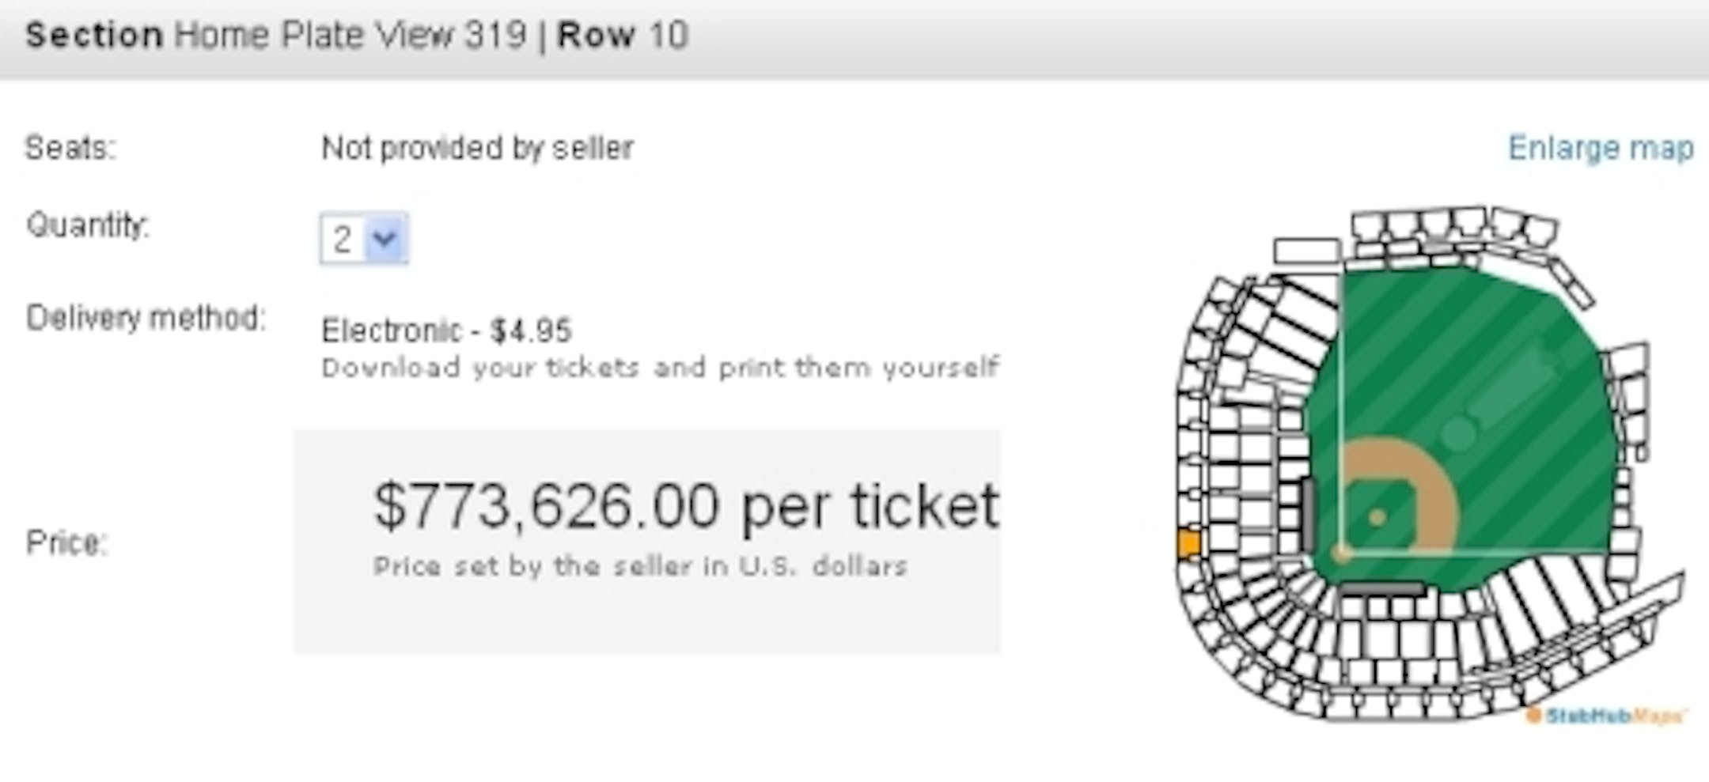The height and width of the screenshot is (782, 1709).
Task: Click home plate corner where foul lines meet
Action: pos(1340,552)
